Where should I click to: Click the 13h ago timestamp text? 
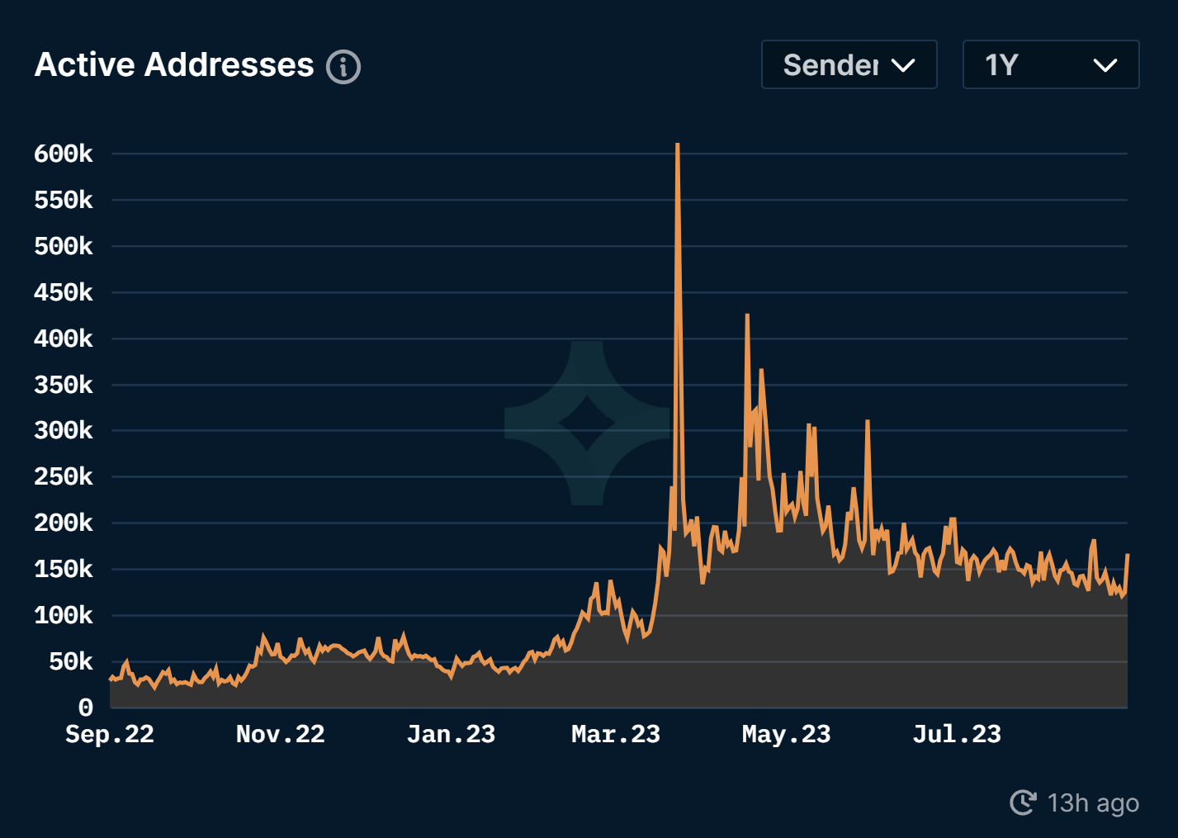pyautogui.click(x=1093, y=802)
